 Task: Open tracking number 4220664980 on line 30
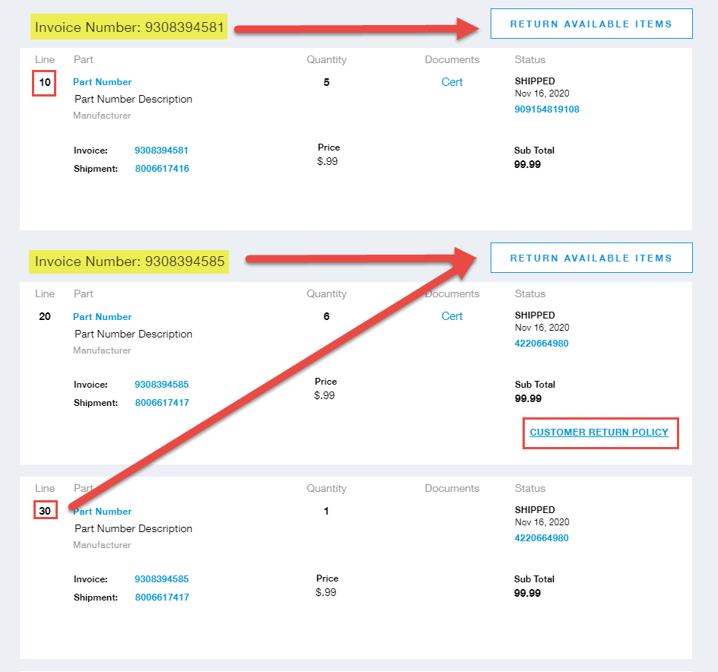[x=542, y=537]
